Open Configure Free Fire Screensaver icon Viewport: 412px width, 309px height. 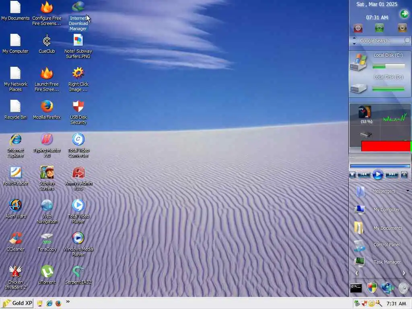pyautogui.click(x=47, y=13)
